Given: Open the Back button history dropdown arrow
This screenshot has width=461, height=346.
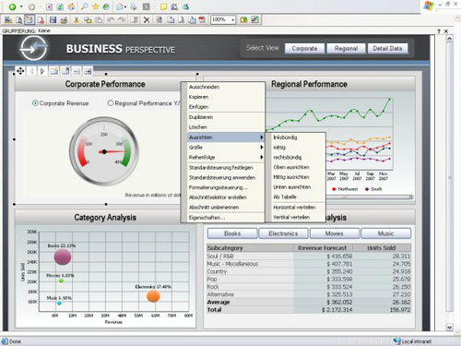Looking at the screenshot, I should (21, 6).
